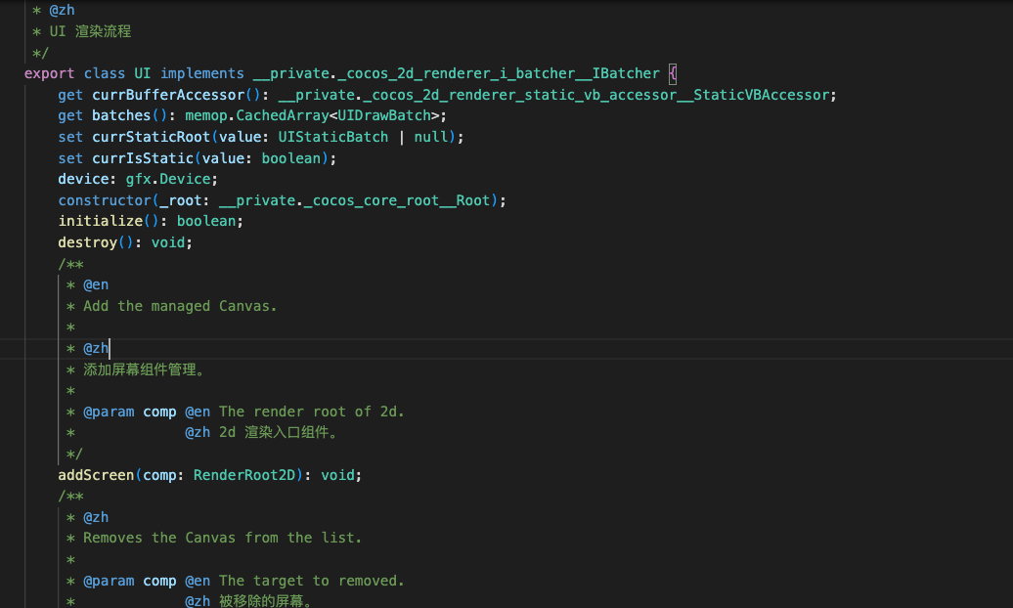Click '_cocos_core_root__Root' type
This screenshot has width=1013, height=608.
point(397,200)
